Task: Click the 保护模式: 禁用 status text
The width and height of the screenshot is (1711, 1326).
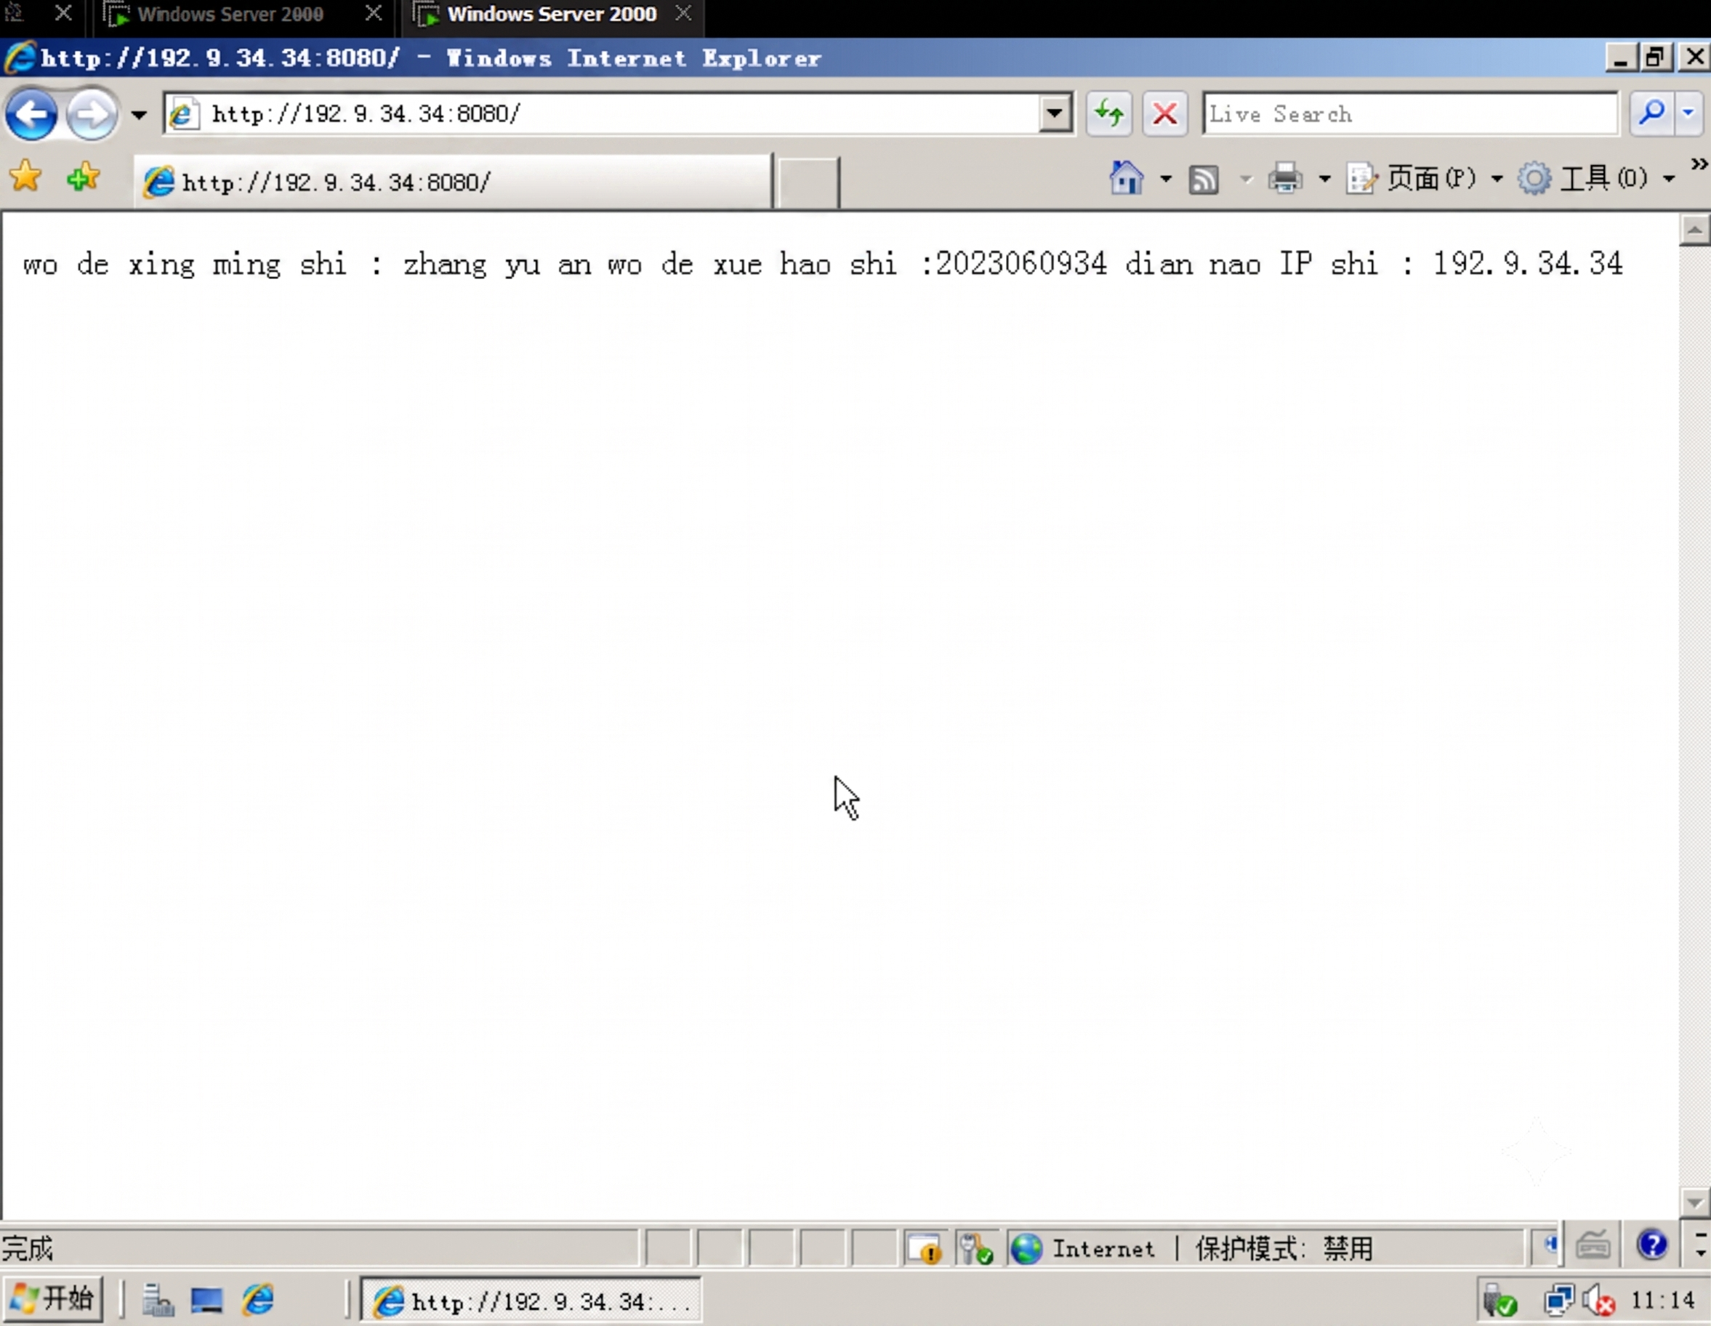Action: 1284,1247
